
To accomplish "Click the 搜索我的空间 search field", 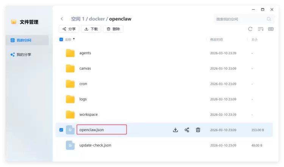I will coord(239,19).
